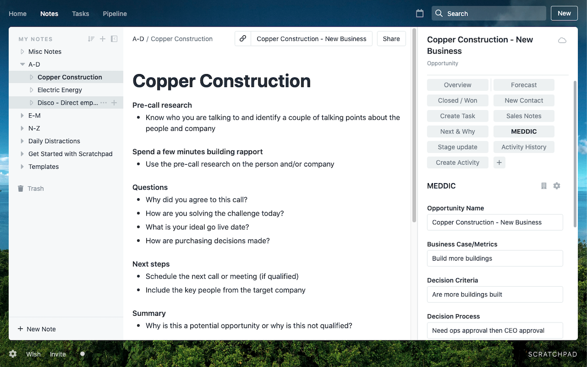The height and width of the screenshot is (367, 587).
Task: Click the Business Case/Metrics input field
Action: [495, 258]
